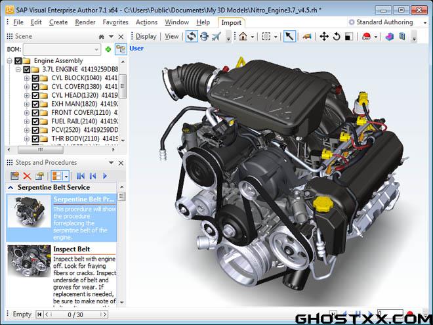Toggle the FUEL RAIL(2140) checkbox
433x325 pixels.
coord(35,121)
